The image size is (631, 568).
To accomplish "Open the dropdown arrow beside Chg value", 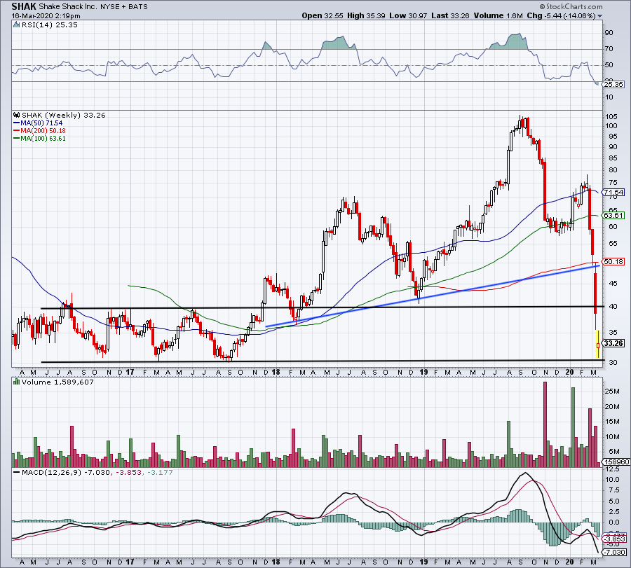I will (x=600, y=16).
